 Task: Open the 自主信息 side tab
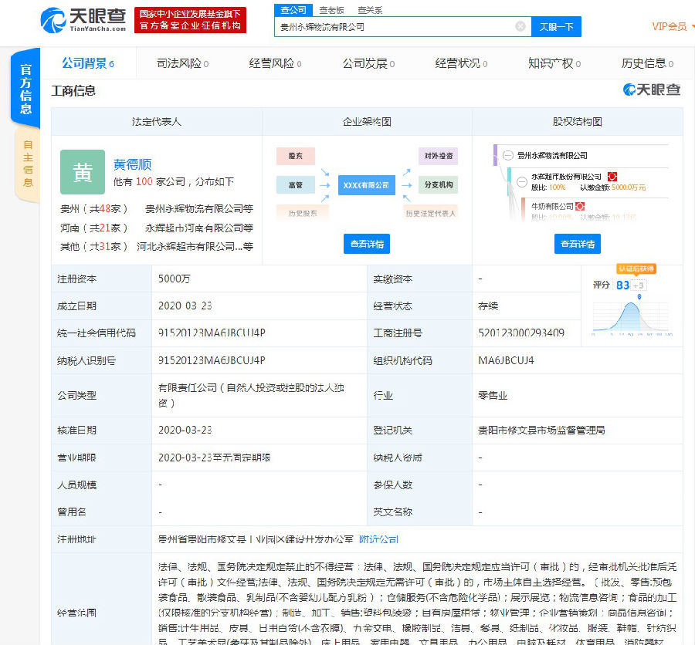click(x=28, y=164)
